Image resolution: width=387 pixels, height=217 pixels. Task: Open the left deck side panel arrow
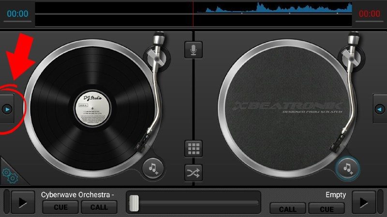point(7,109)
